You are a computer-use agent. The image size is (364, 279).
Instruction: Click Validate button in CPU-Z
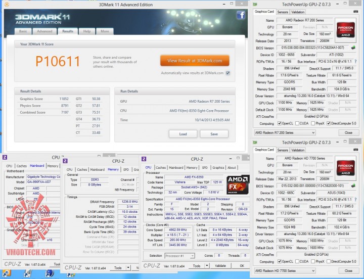click(220, 266)
